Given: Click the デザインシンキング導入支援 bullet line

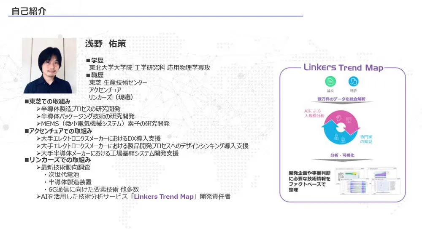Looking at the screenshot, I should coord(142,146).
